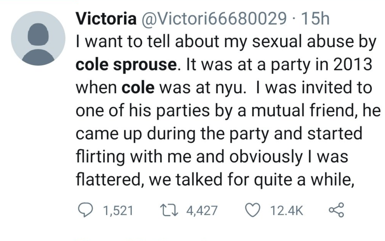Click the 1,521 replies count
Screen dimensions: 385x241
coord(118,211)
